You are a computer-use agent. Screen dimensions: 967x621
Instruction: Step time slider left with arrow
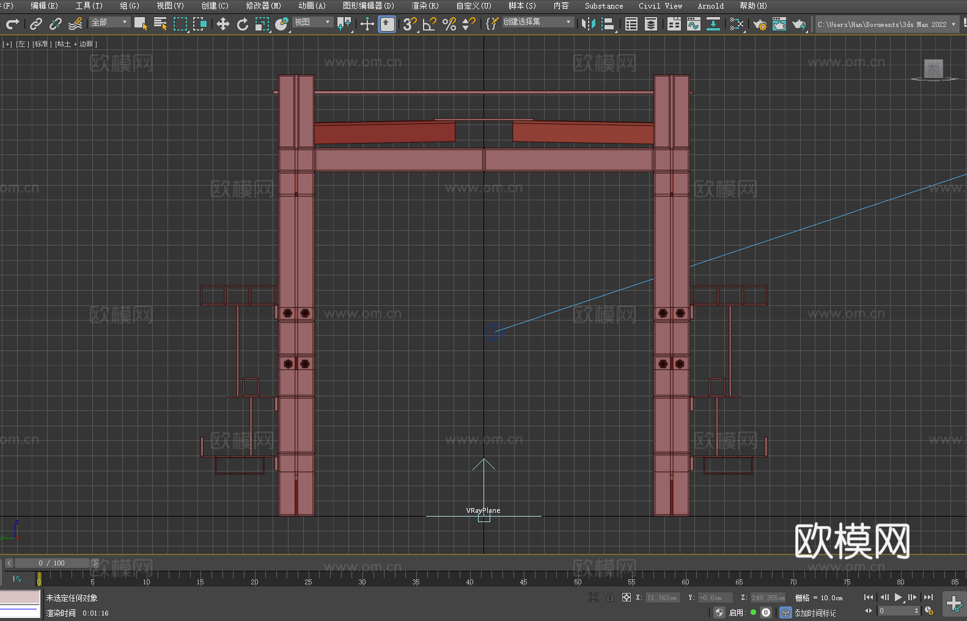coord(9,563)
